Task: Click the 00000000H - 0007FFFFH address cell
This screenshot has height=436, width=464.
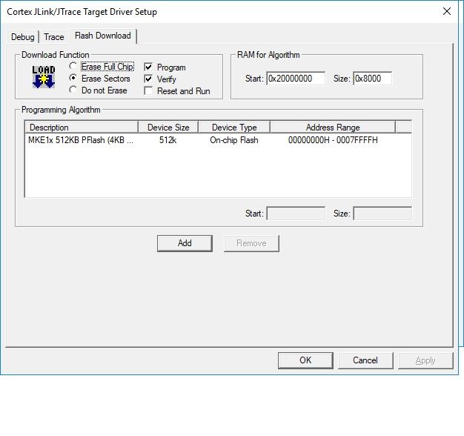Action: pos(333,140)
